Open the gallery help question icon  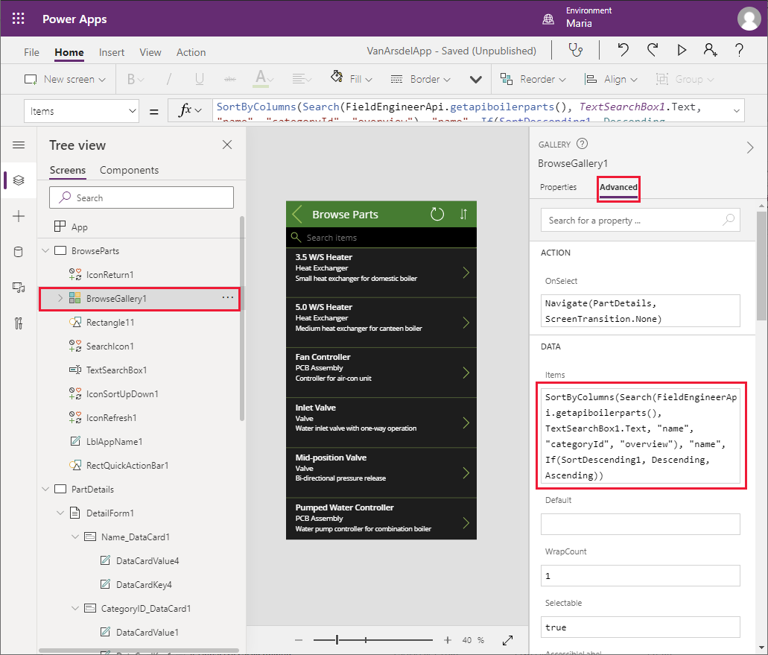pyautogui.click(x=582, y=144)
